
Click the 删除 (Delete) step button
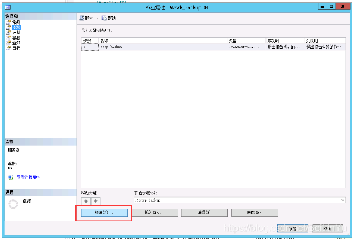254,213
